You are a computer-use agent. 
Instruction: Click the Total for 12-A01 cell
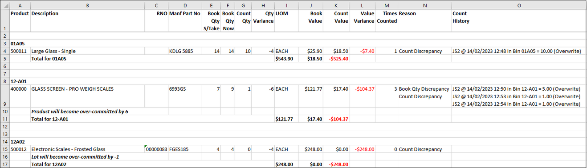tap(87, 119)
